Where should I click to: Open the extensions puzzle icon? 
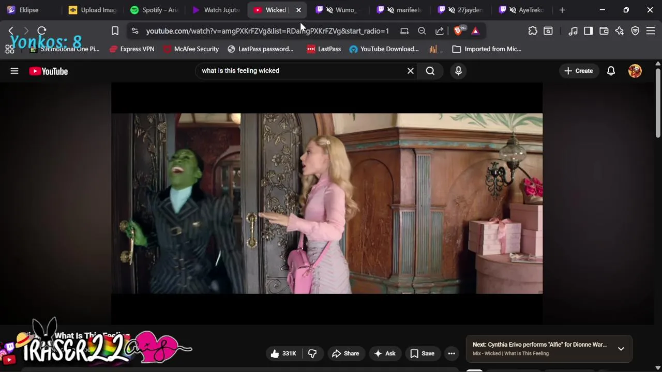[x=533, y=31]
